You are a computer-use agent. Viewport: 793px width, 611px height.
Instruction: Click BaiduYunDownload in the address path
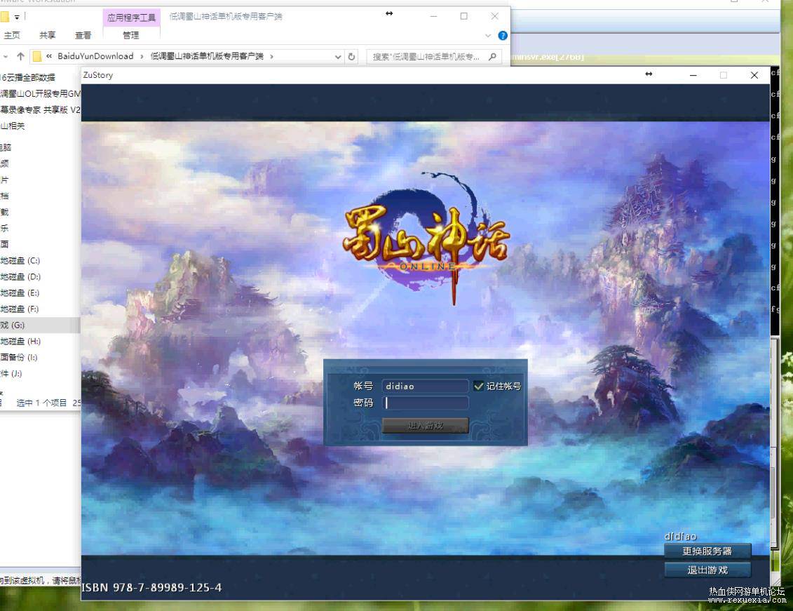[95, 56]
